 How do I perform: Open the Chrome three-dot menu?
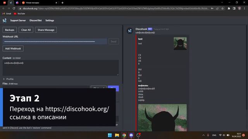pos(245,8)
